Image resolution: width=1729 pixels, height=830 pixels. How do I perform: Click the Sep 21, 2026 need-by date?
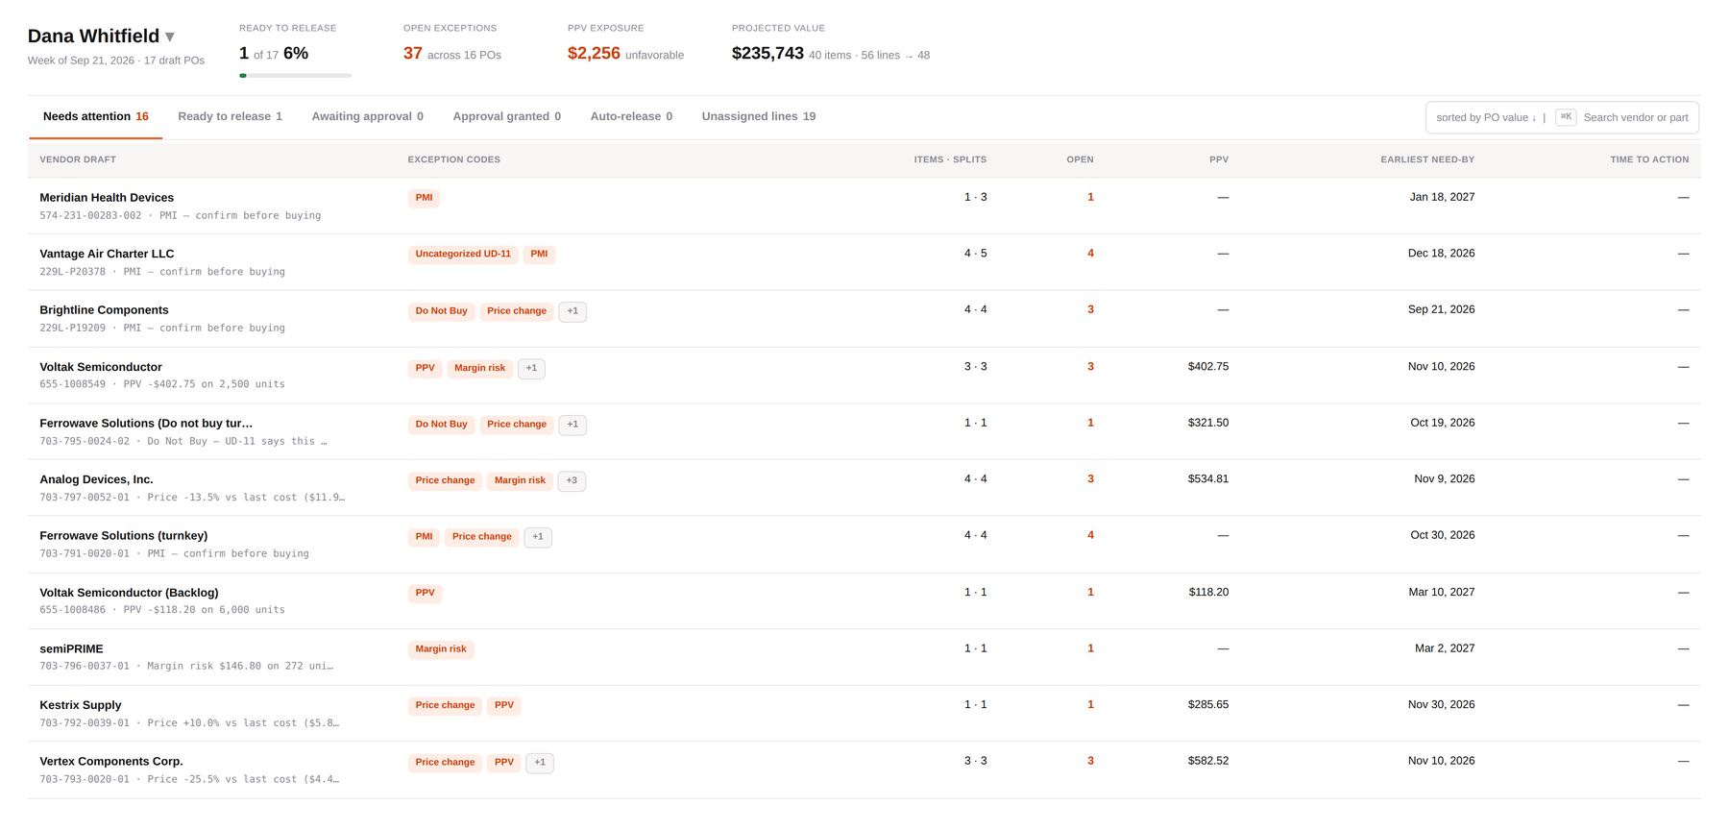1442,309
